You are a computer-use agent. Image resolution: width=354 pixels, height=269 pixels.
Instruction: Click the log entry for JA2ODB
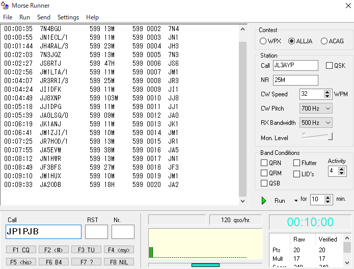[x=50, y=185]
